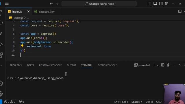Viewport: 185px width, 104px height.
Task: Open Source Control in the activity bar
Action: point(1,34)
